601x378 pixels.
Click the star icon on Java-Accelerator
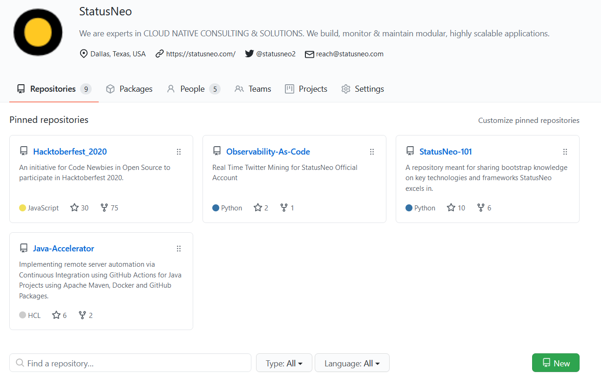pos(56,315)
